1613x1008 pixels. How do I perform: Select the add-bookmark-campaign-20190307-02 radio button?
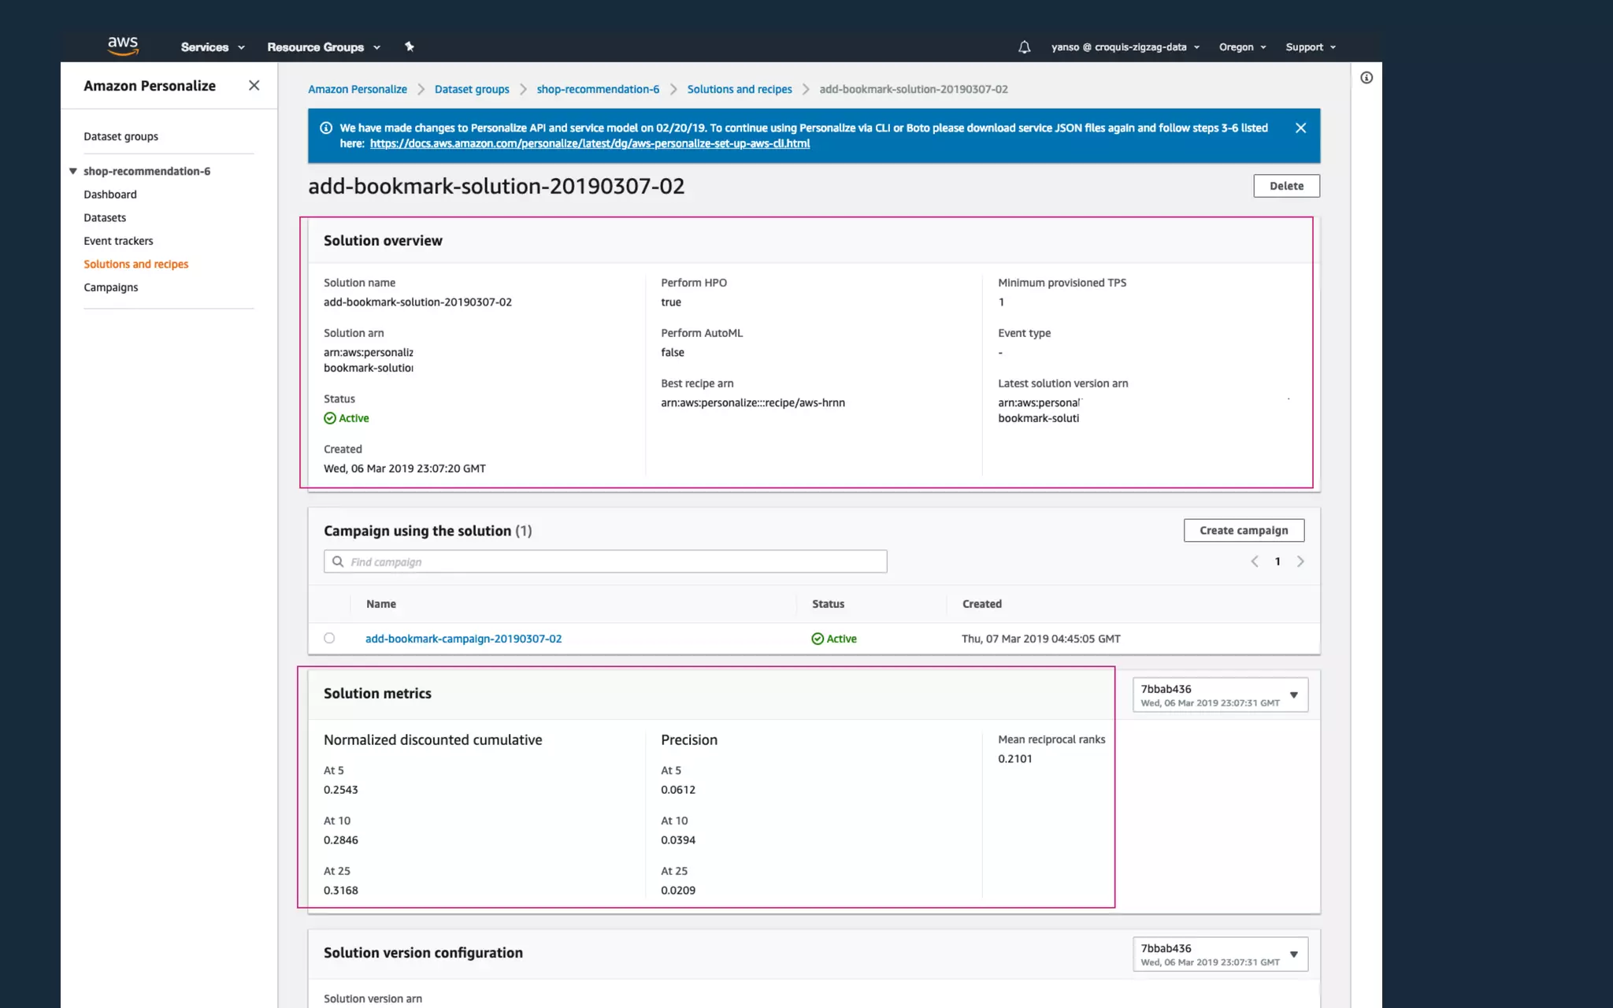click(x=329, y=639)
